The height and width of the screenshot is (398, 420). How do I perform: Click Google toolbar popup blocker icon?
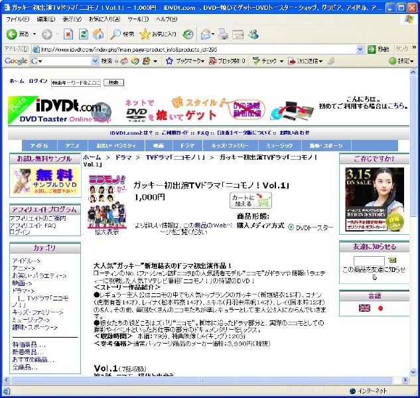213,61
